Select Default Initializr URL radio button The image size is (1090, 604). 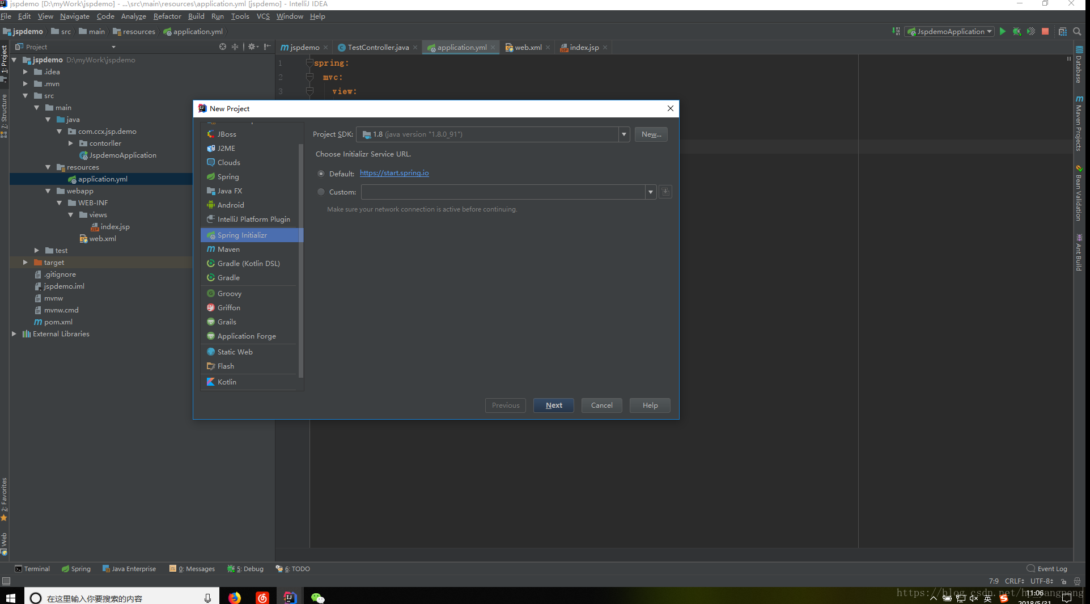point(321,174)
